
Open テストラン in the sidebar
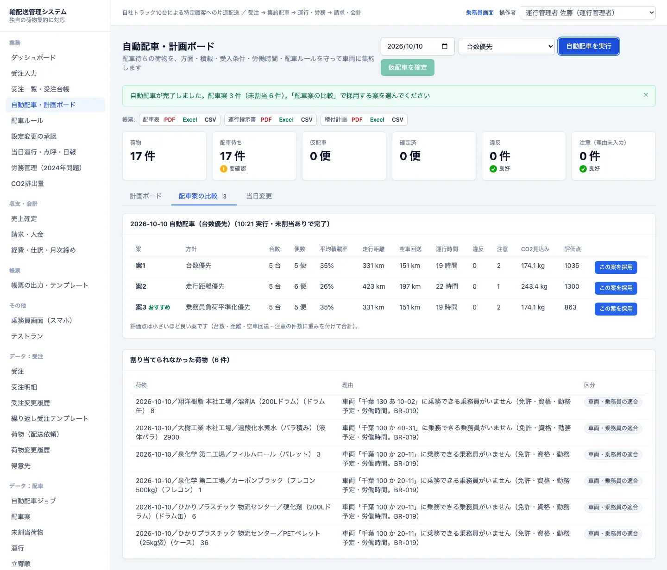coord(56,336)
